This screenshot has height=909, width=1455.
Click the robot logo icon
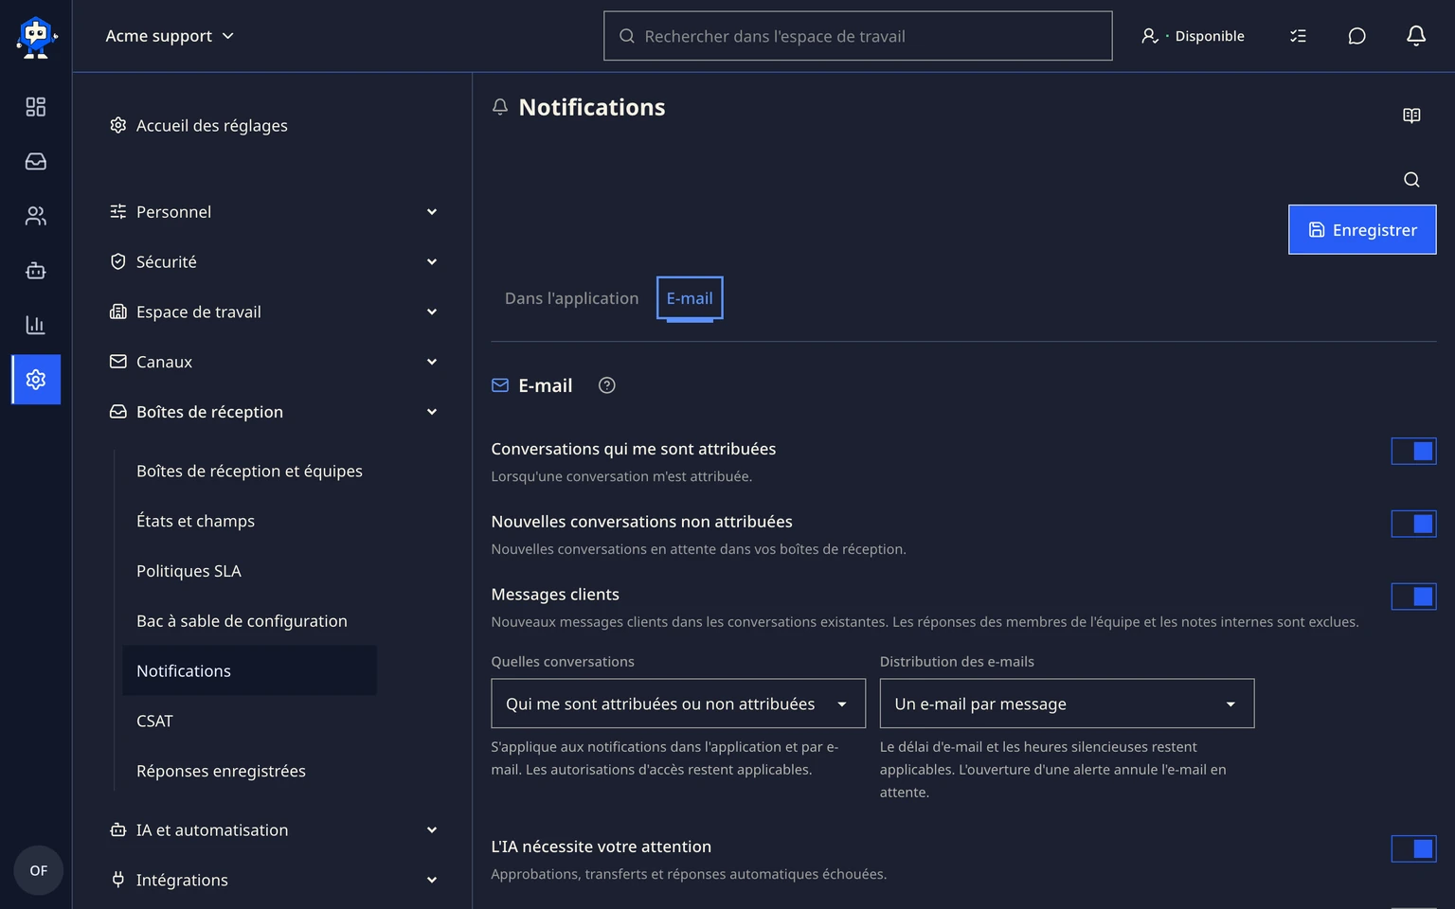coord(36,37)
